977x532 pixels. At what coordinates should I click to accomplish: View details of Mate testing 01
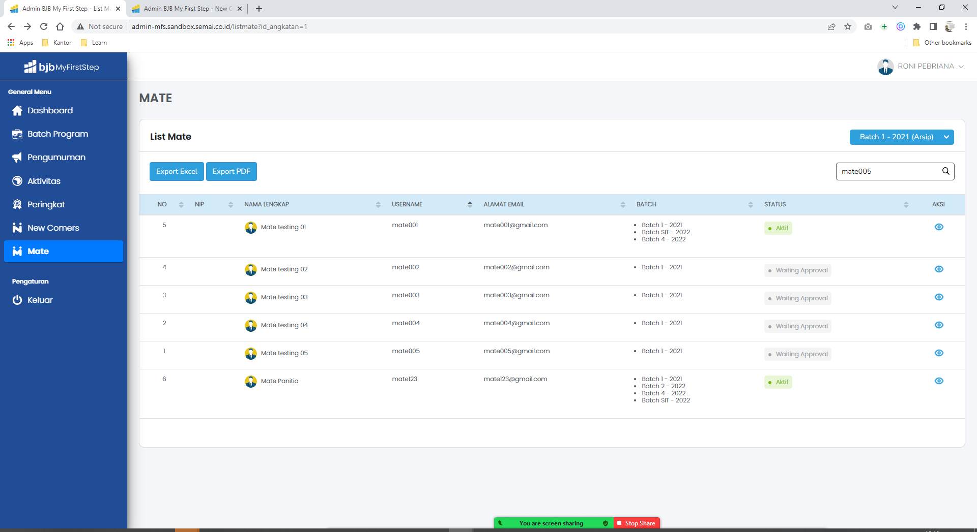click(939, 227)
